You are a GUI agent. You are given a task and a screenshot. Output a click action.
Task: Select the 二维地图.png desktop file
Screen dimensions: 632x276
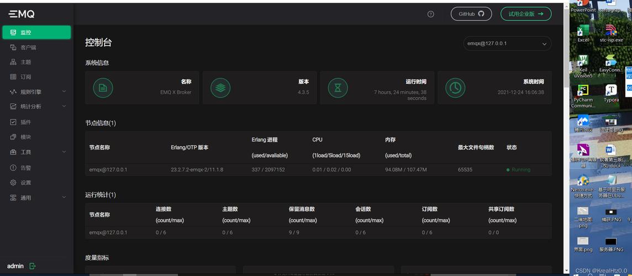[x=583, y=217]
